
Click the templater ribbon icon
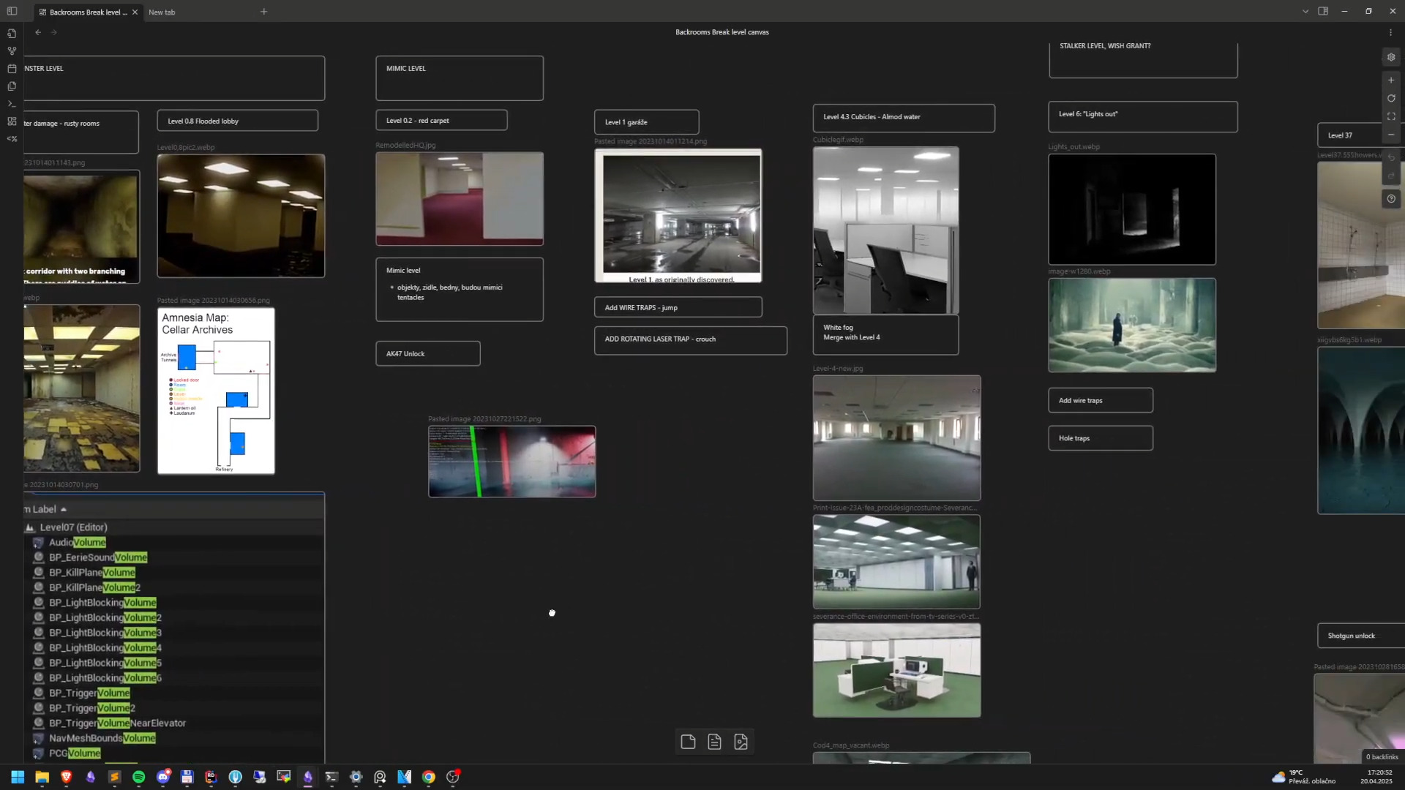[12, 139]
